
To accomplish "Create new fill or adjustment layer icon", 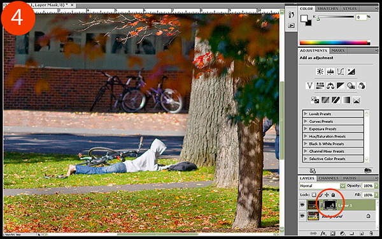I will [343, 234].
